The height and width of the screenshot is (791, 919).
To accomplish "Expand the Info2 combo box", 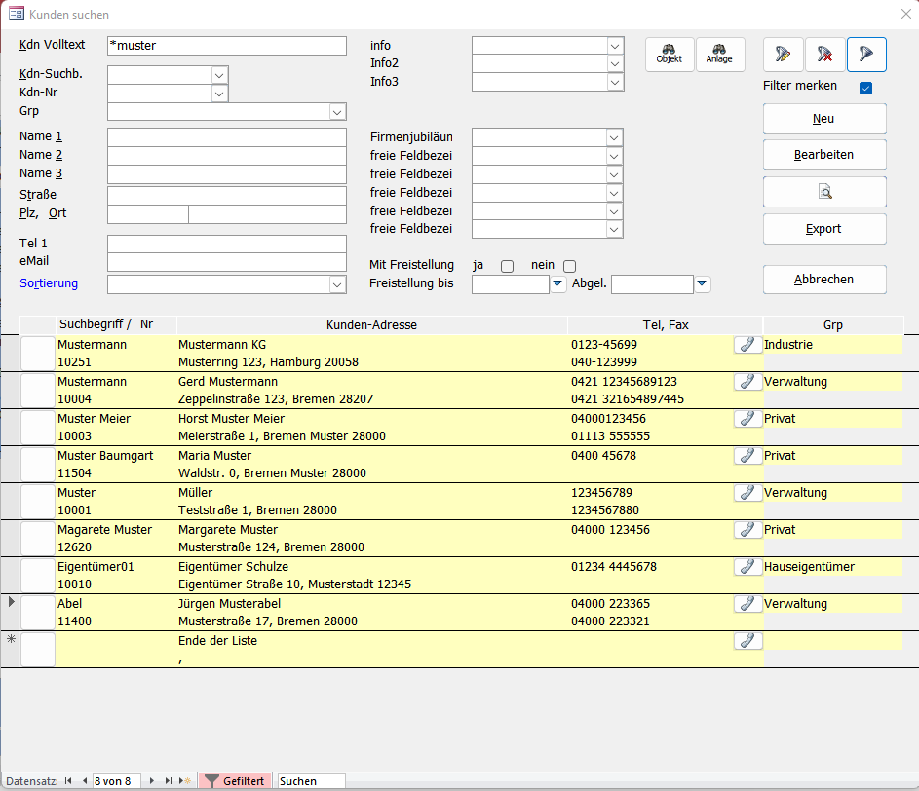I will (614, 64).
